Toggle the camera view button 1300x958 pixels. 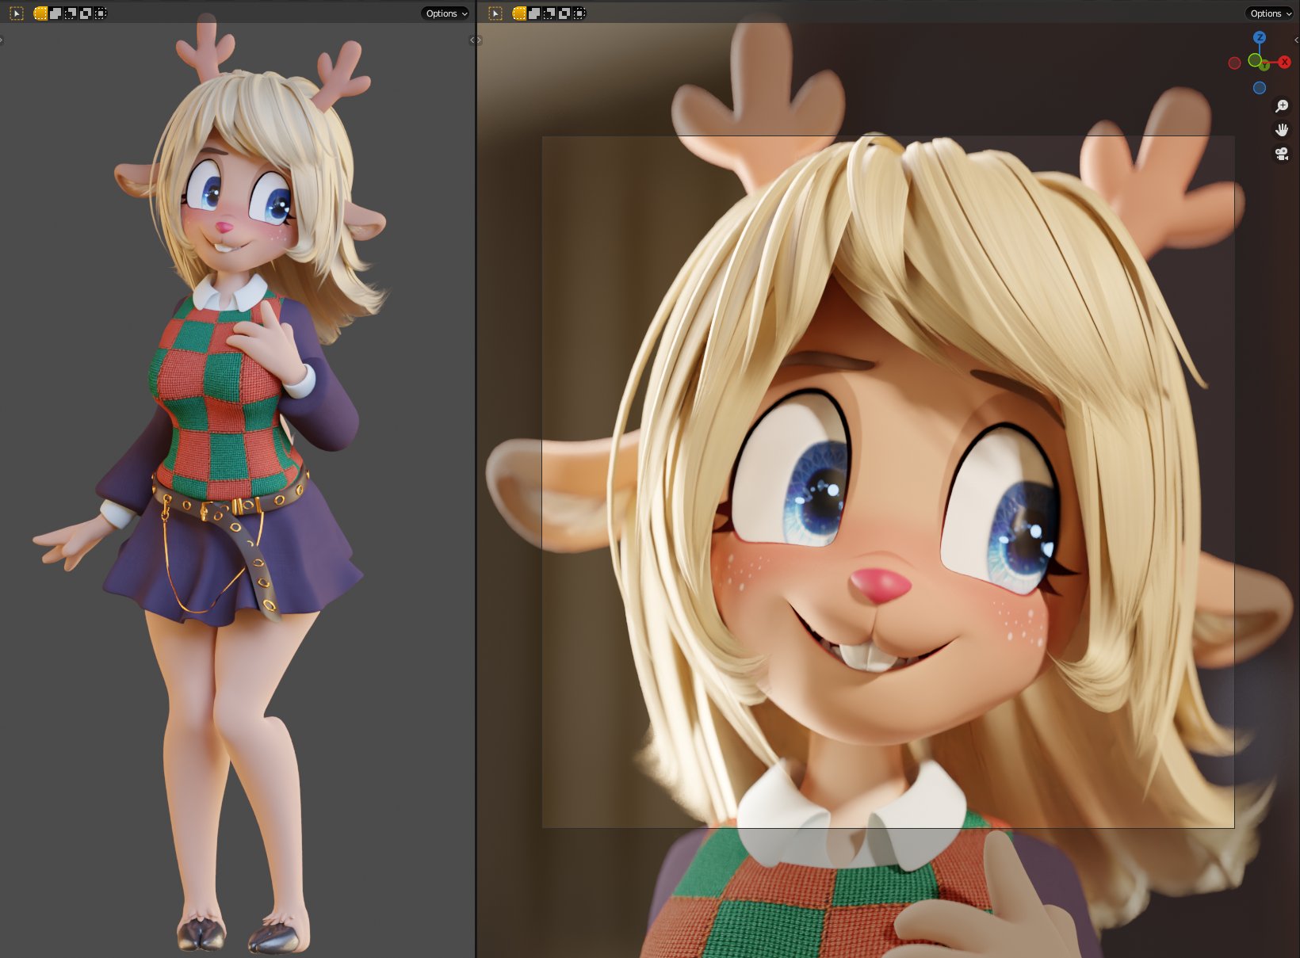1282,154
